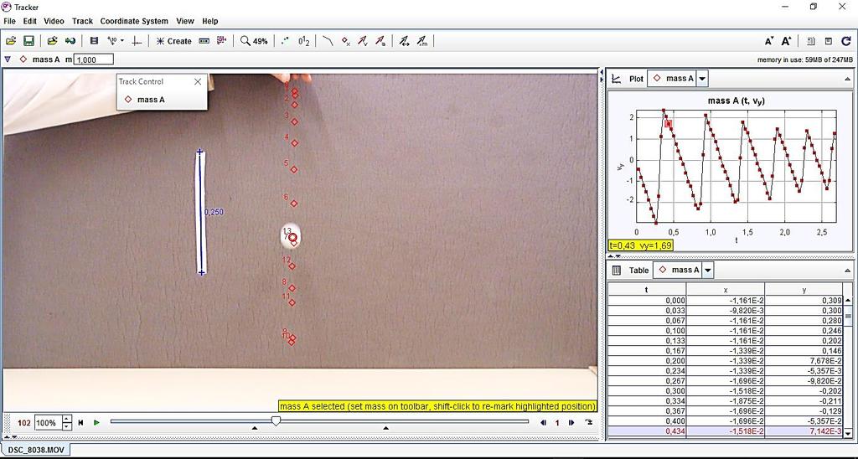Open clip settings filmstrip icon
Screen dimensions: 858x459
94,41
